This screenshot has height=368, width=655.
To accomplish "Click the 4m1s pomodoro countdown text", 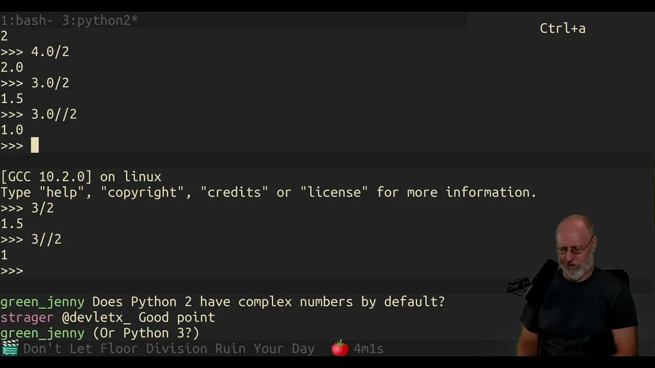I will (x=368, y=349).
